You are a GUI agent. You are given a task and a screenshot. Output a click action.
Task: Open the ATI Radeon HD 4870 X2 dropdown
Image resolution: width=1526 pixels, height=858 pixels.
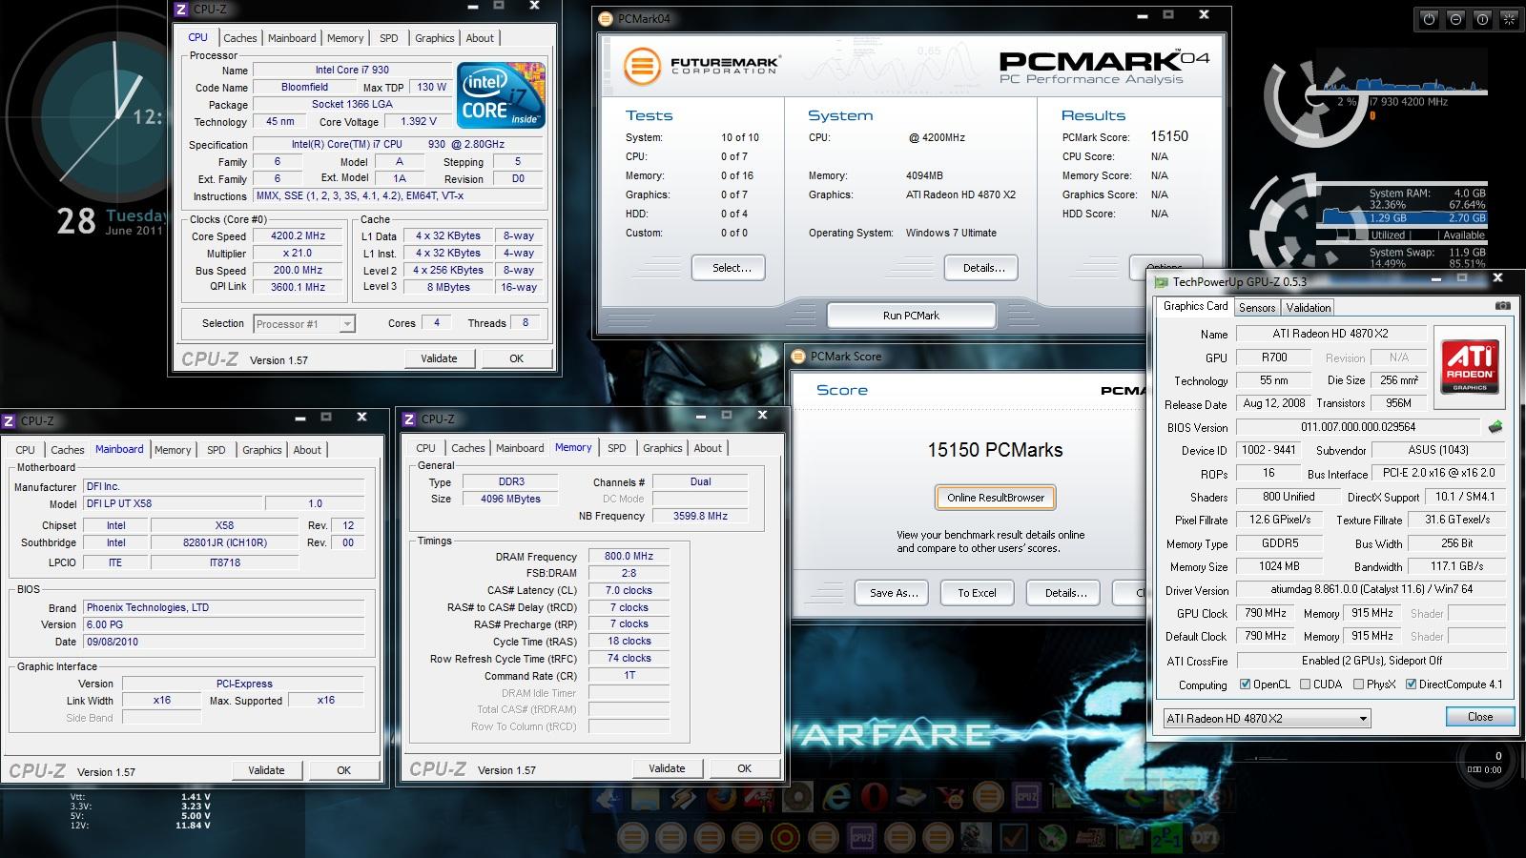coord(1267,718)
